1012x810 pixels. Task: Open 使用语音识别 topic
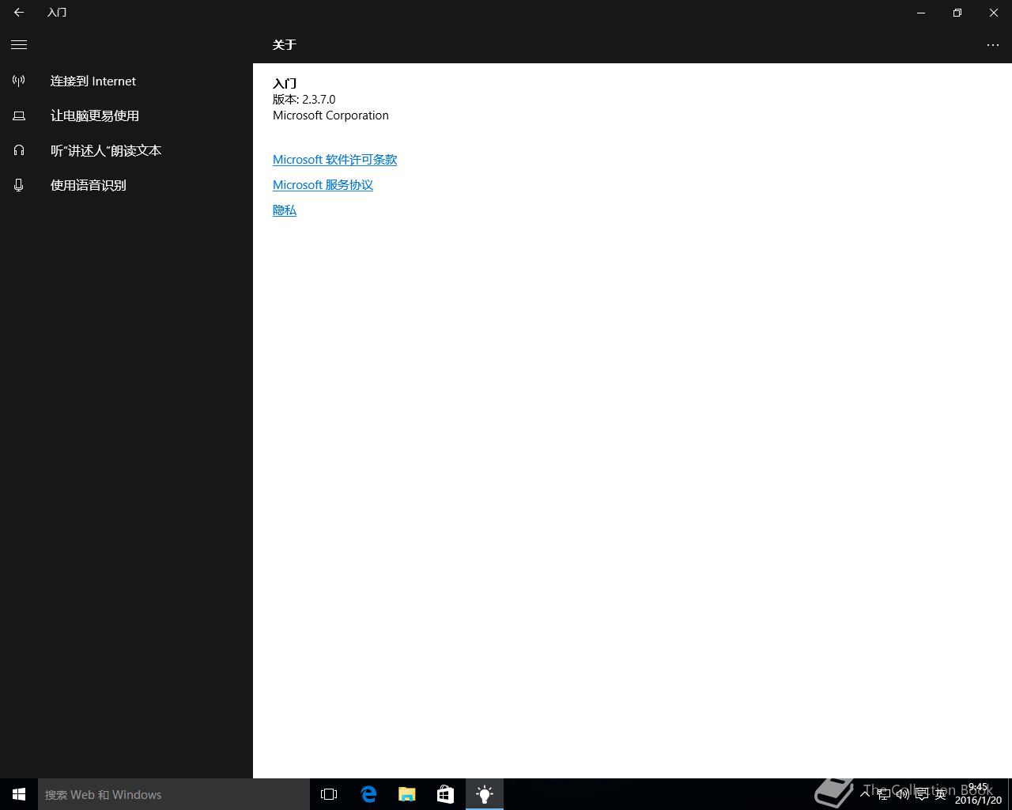(x=89, y=185)
